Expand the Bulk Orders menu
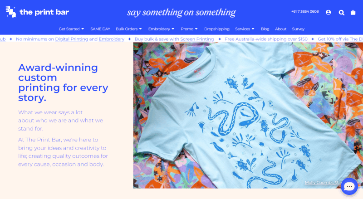The image size is (363, 199). tap(129, 29)
